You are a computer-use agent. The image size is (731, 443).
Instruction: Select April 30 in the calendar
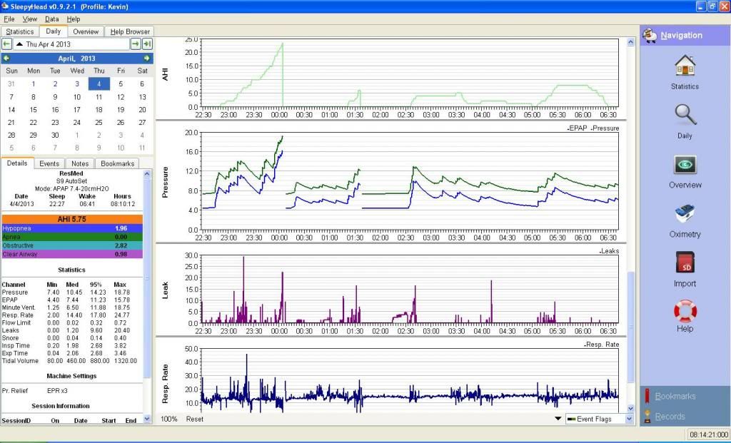pyautogui.click(x=55, y=135)
